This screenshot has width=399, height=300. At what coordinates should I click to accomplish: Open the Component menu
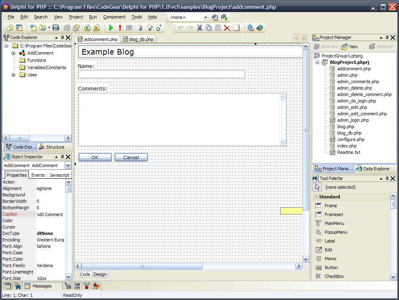(114, 17)
